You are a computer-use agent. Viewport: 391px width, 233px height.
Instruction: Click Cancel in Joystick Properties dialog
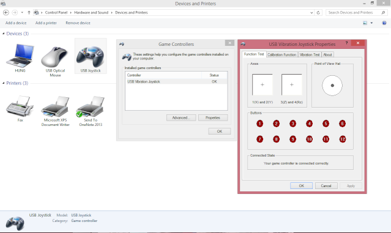coord(326,186)
